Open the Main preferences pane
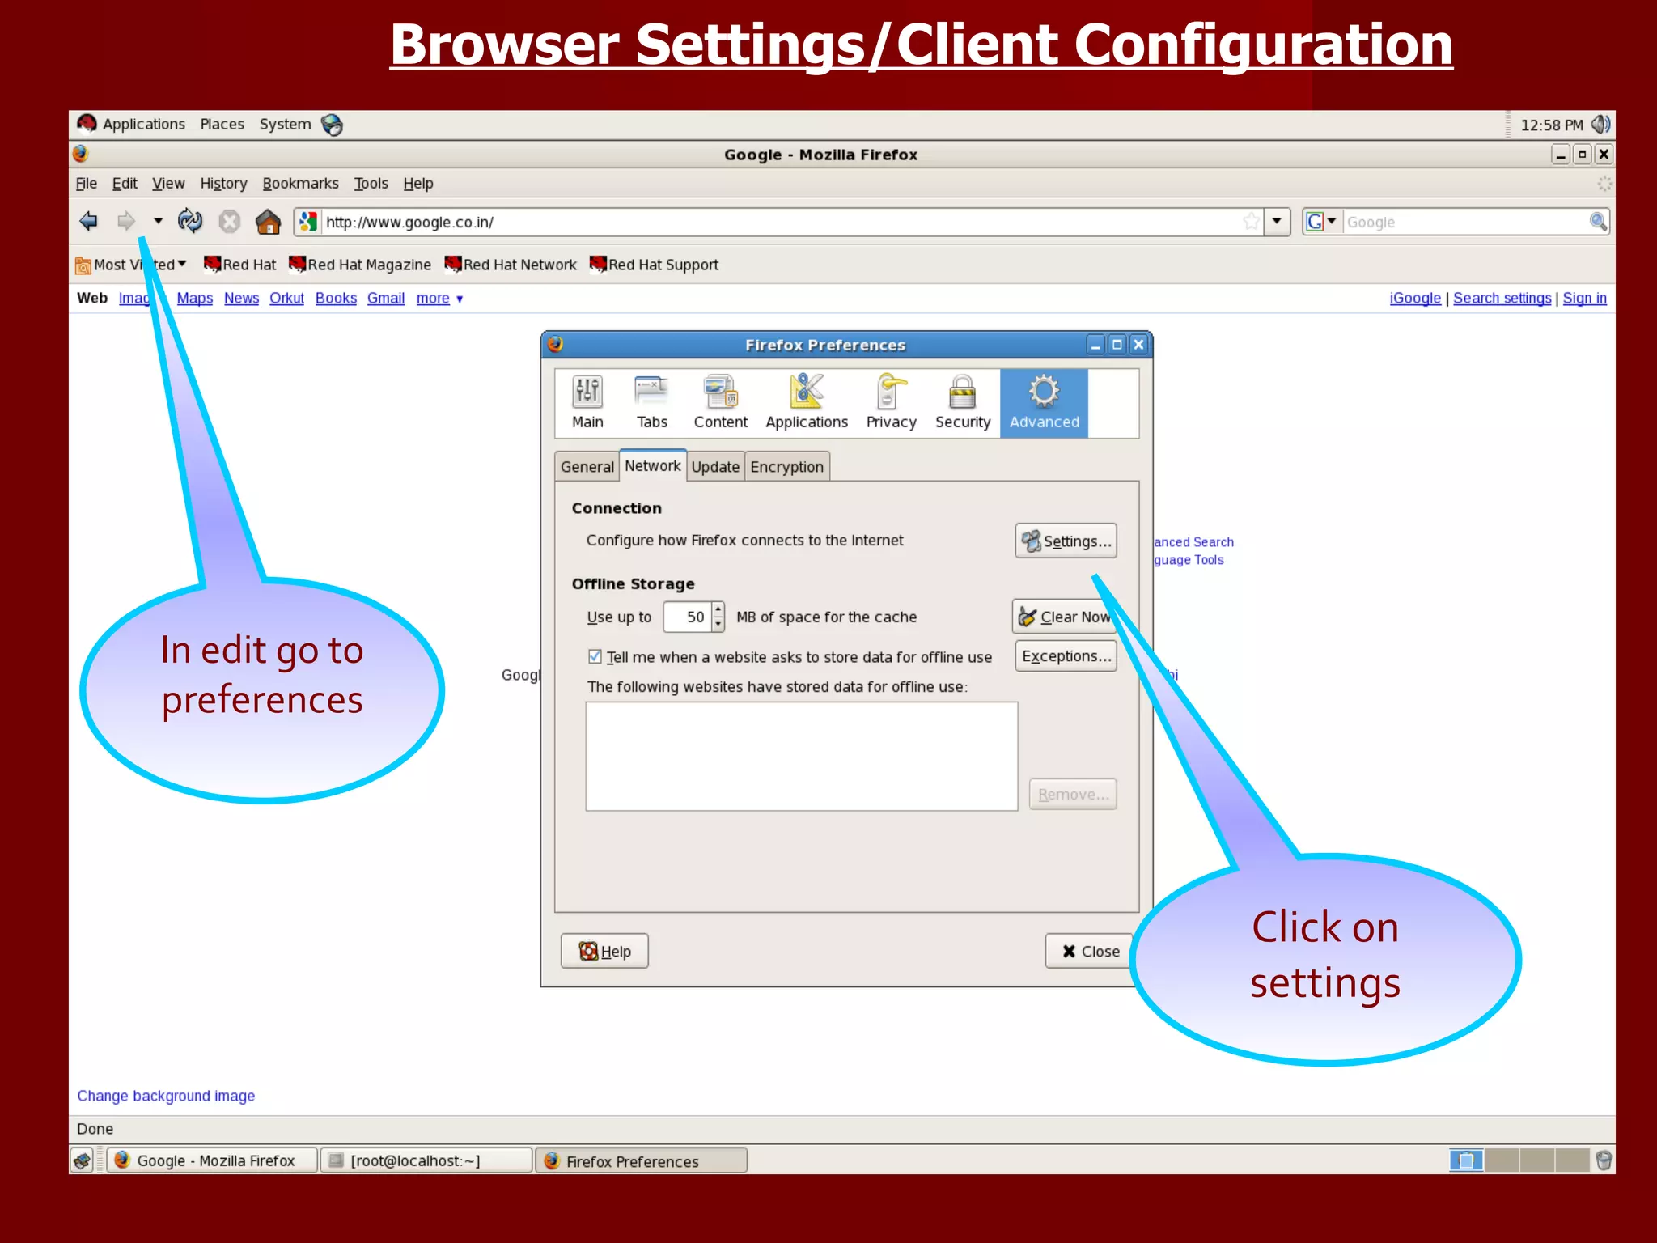Viewport: 1657px width, 1243px height. click(587, 403)
